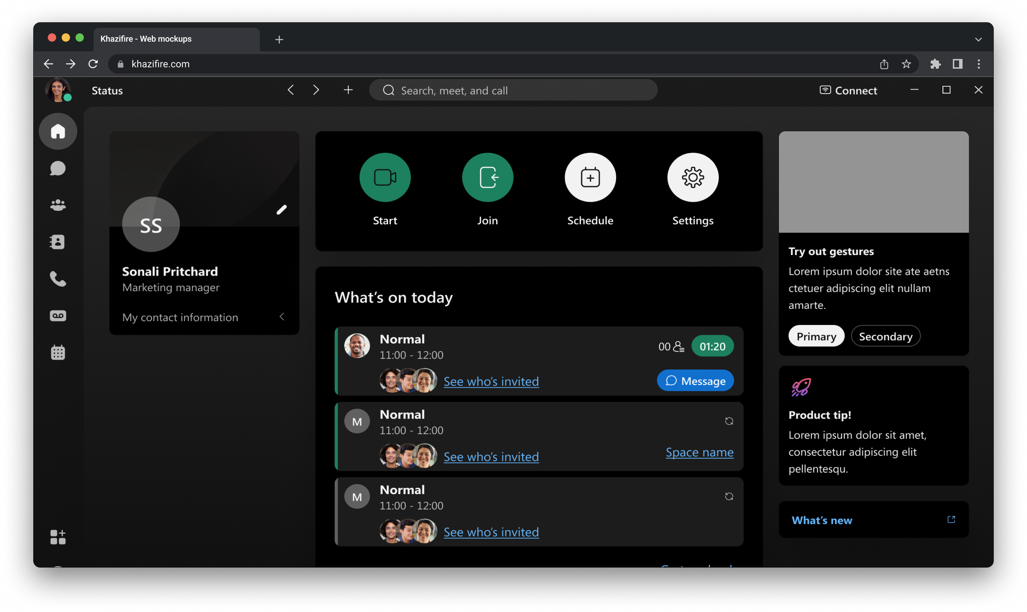Toggle the Secondary pill button
1027x612 pixels.
coord(885,336)
